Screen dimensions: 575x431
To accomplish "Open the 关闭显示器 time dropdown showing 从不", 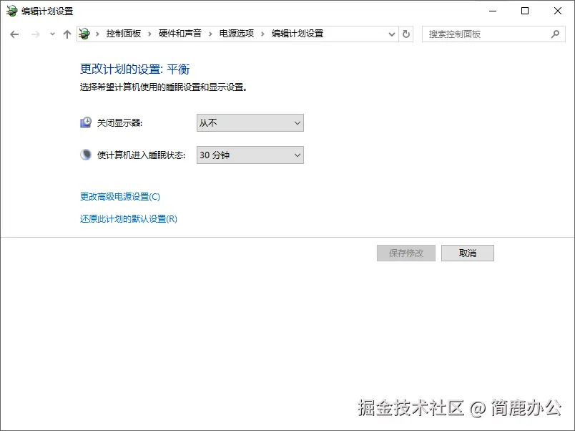I will coord(249,122).
